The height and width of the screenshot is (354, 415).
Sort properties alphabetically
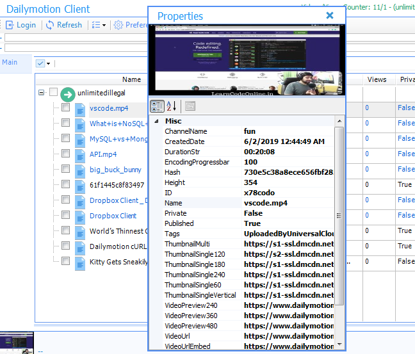[x=172, y=107]
